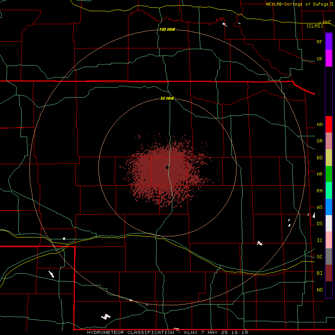The image size is (335, 335).
Task: Click the "DS" legend label
Action: coord(319,224)
